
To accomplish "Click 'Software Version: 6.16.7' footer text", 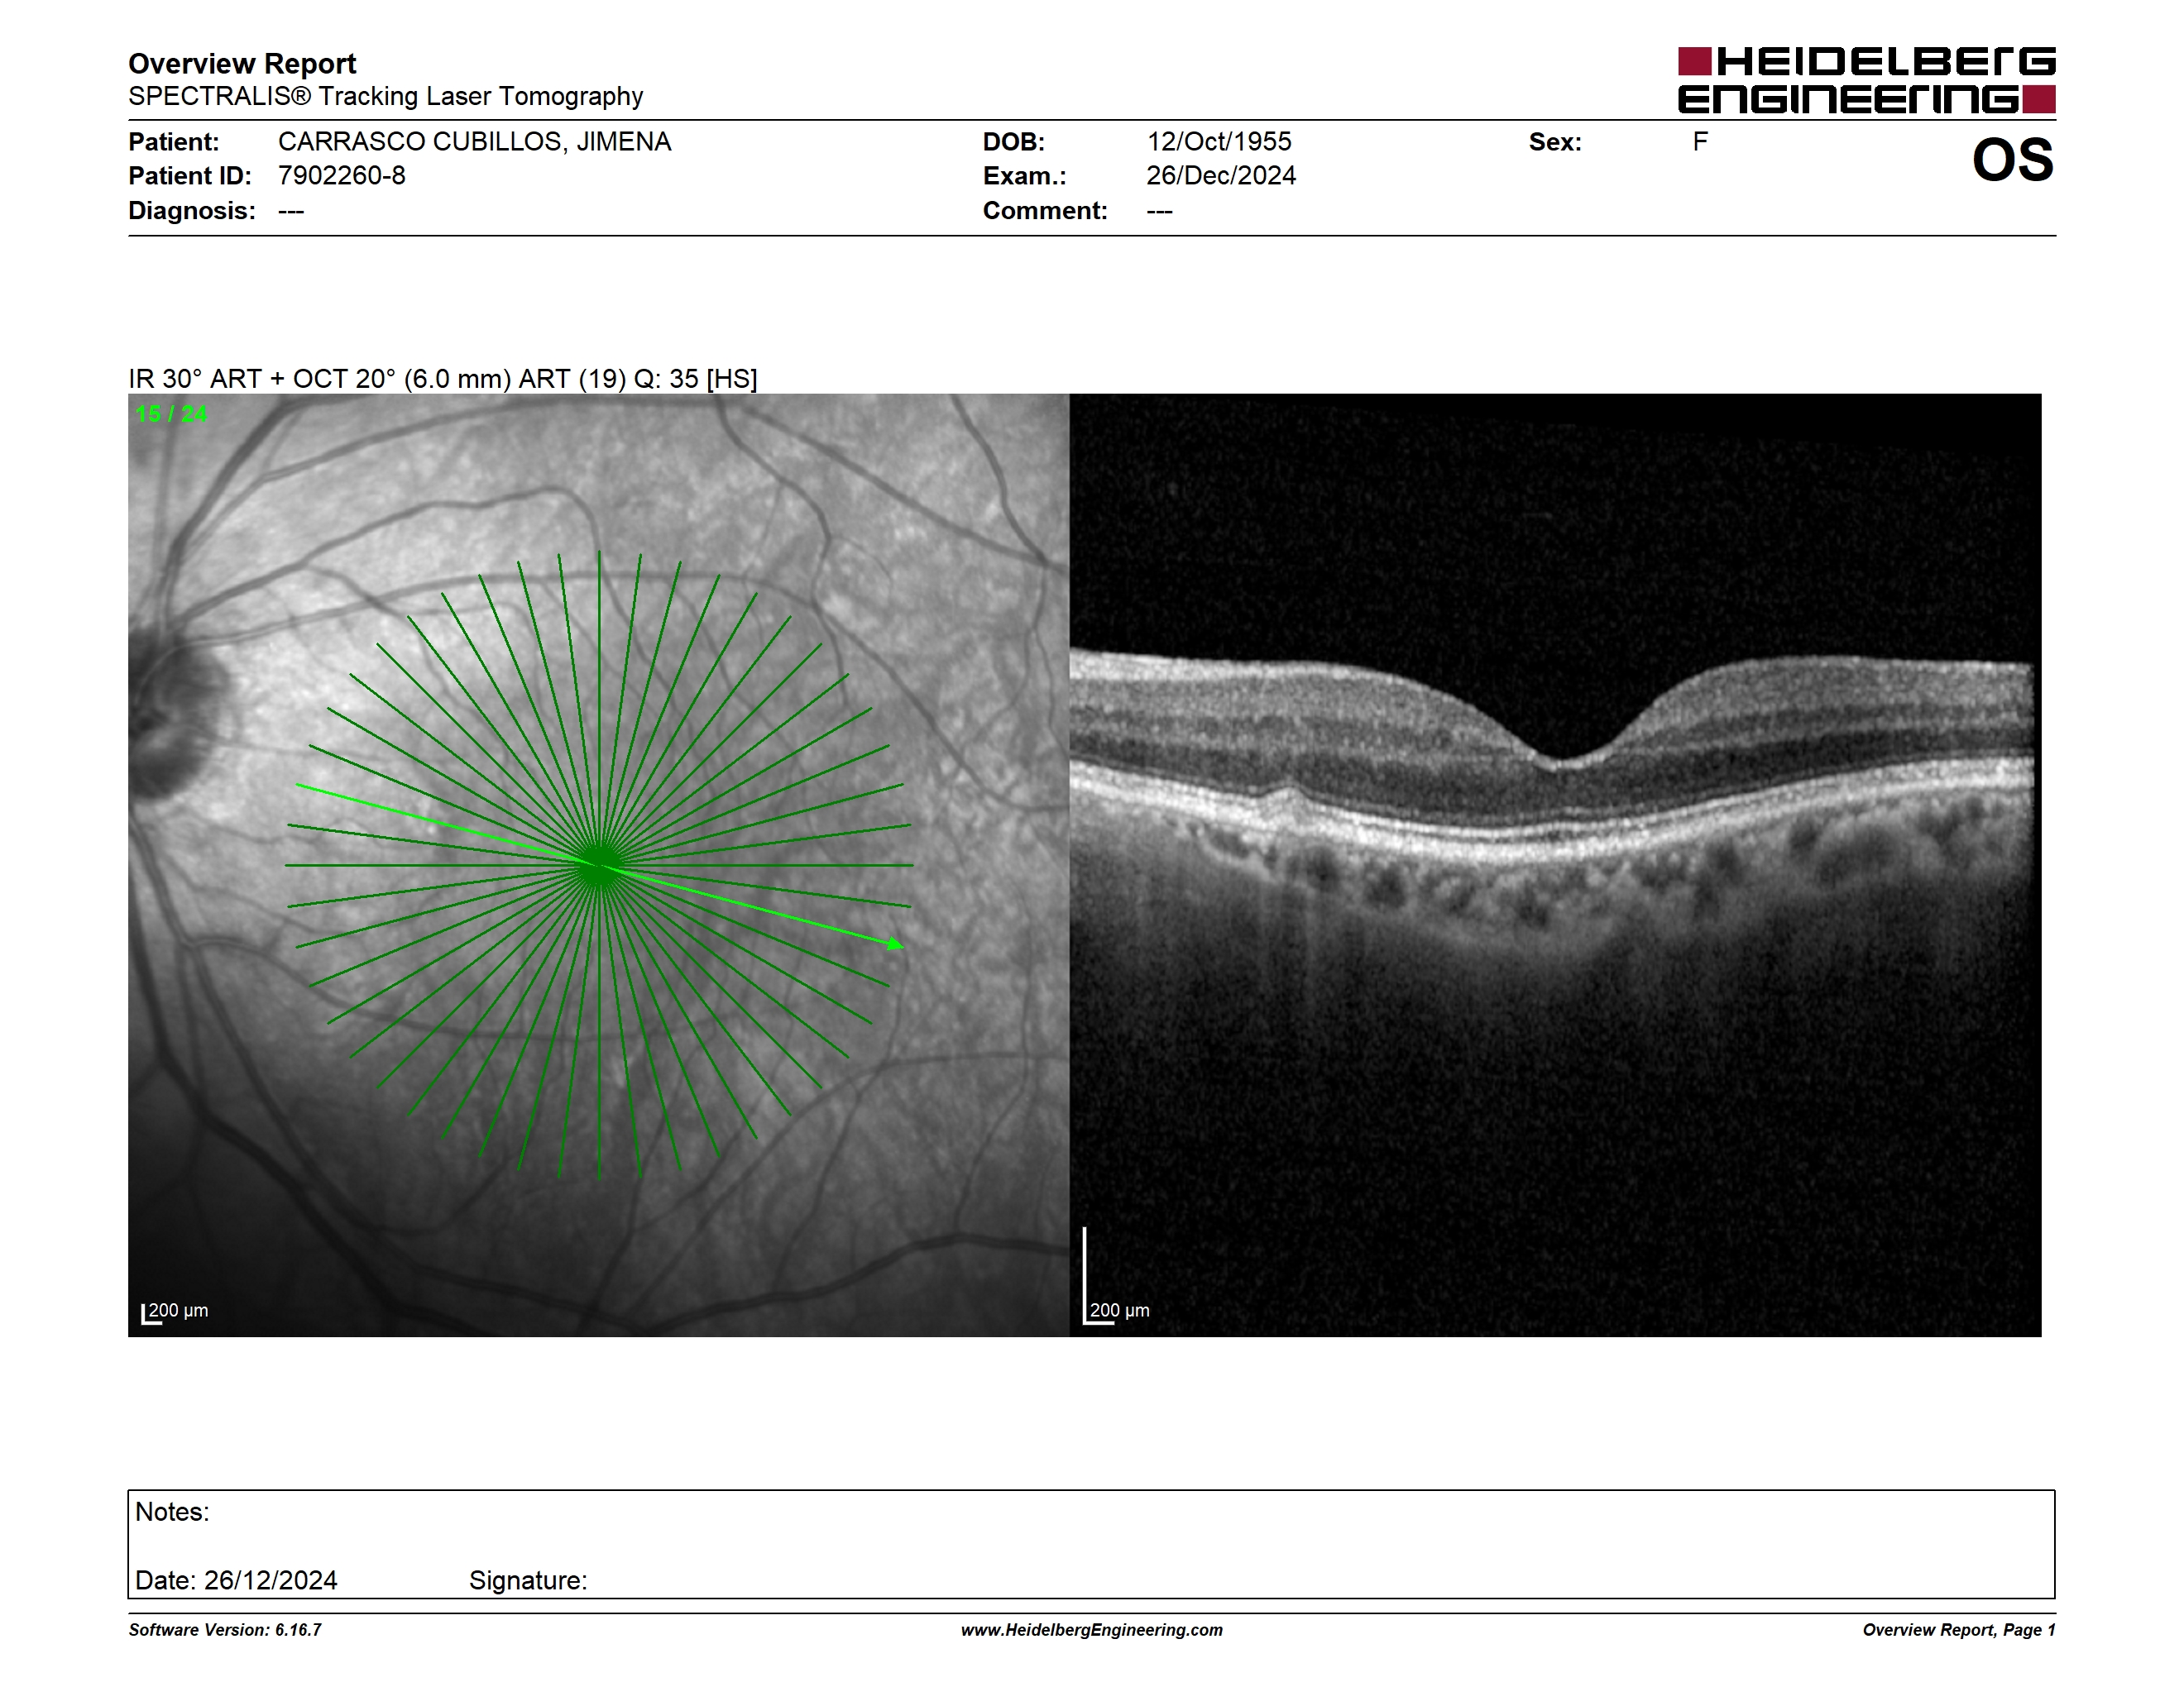I will (x=225, y=1630).
